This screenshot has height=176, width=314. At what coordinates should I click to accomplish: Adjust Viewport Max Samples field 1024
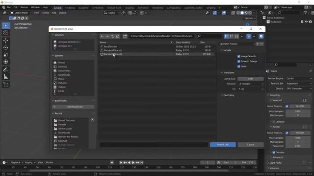pos(298,111)
